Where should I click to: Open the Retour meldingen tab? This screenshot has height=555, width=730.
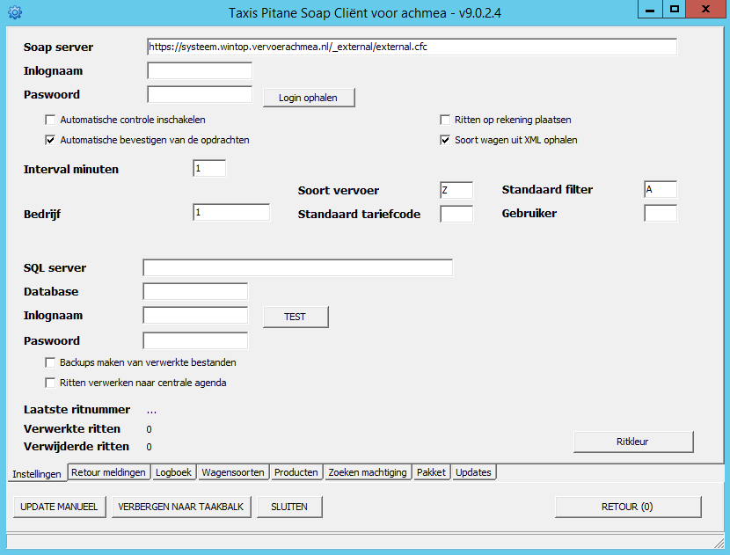click(108, 472)
